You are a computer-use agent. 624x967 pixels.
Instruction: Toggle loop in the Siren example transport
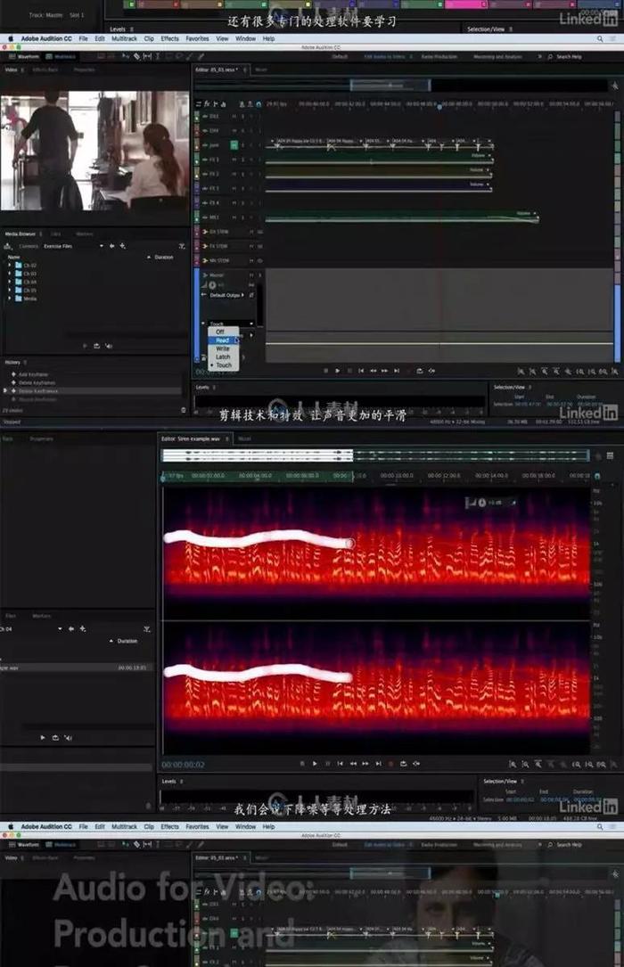403,764
